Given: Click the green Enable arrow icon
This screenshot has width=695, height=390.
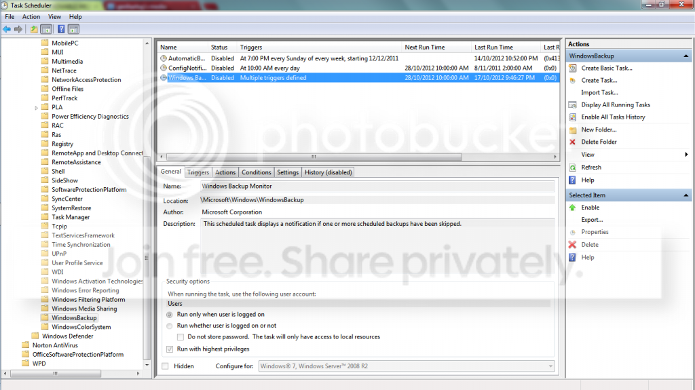Looking at the screenshot, I should tap(572, 208).
